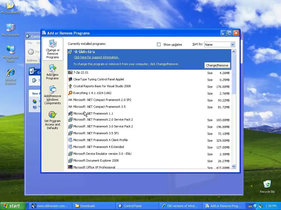Click the program list scrollbar up arrow

point(234,52)
